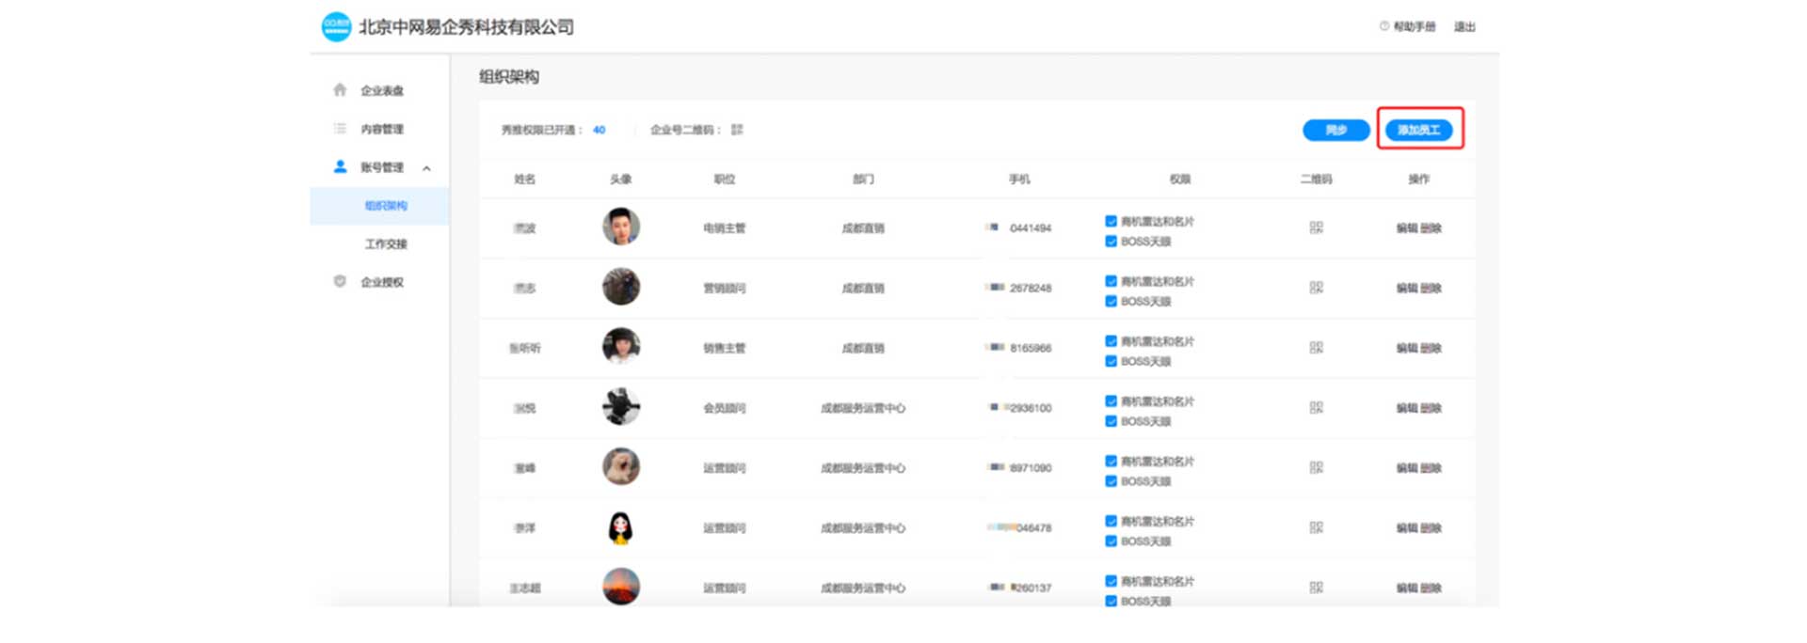Collapse the 账号管理 menu chevron
This screenshot has height=643, width=1807.
pos(426,168)
